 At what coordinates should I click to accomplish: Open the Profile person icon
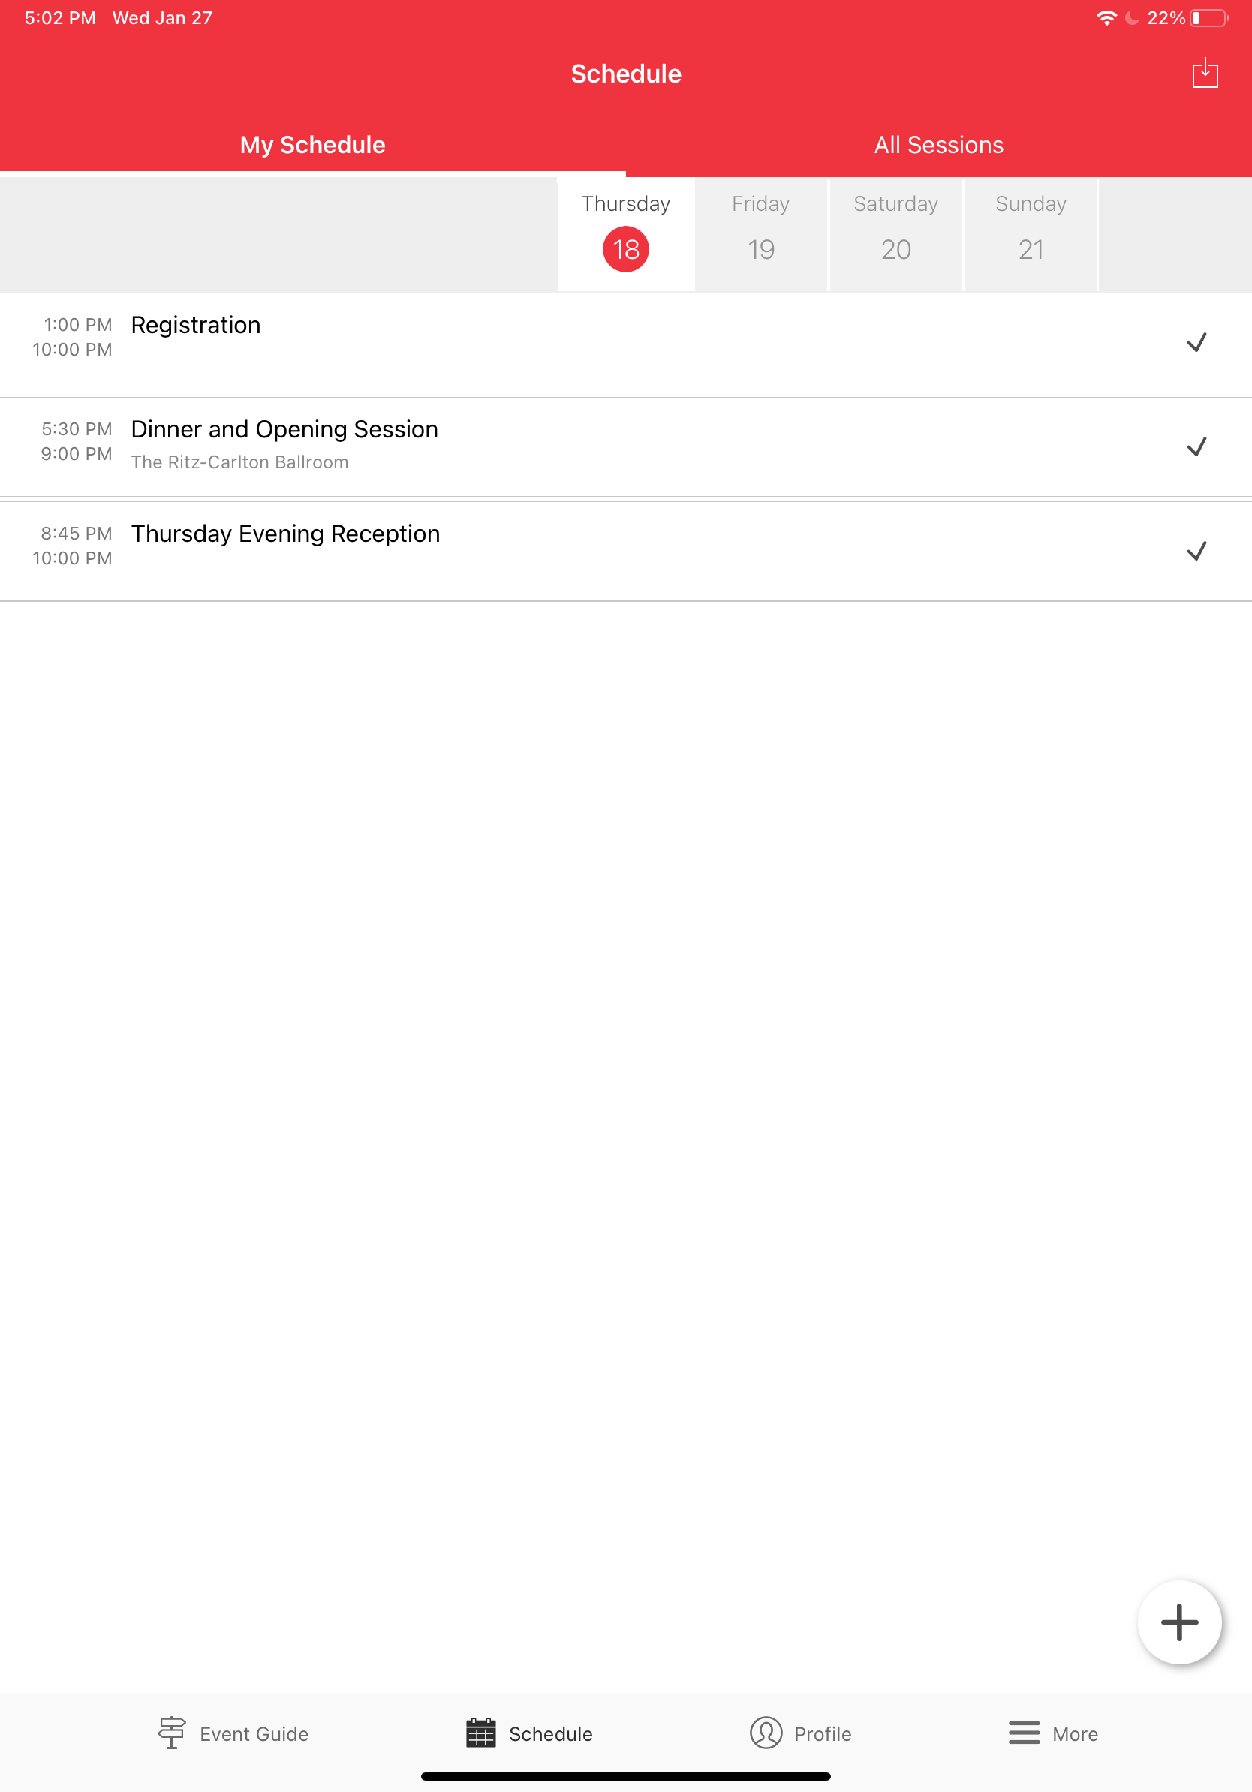(766, 1733)
